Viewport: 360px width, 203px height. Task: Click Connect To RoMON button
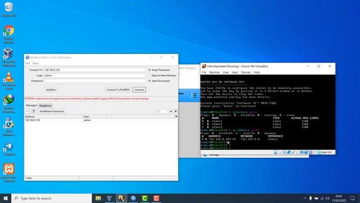pyautogui.click(x=118, y=90)
